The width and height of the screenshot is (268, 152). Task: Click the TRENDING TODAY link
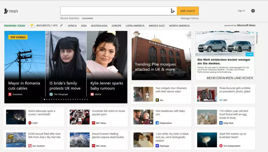tap(14, 25)
